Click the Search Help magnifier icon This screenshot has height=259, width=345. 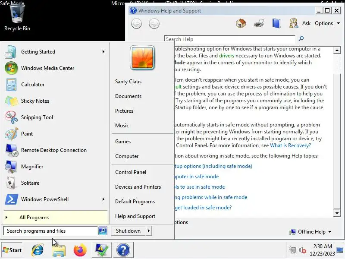pyautogui.click(x=301, y=39)
